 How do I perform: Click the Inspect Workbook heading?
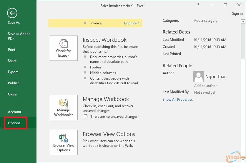point(104,40)
